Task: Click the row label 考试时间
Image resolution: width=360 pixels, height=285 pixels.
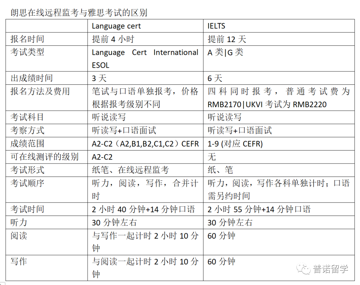Action: click(x=27, y=209)
